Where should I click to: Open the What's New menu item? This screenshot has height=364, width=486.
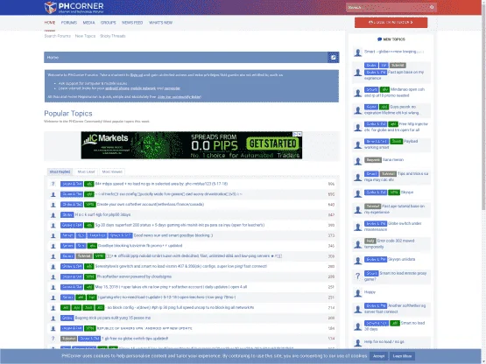pos(160,23)
